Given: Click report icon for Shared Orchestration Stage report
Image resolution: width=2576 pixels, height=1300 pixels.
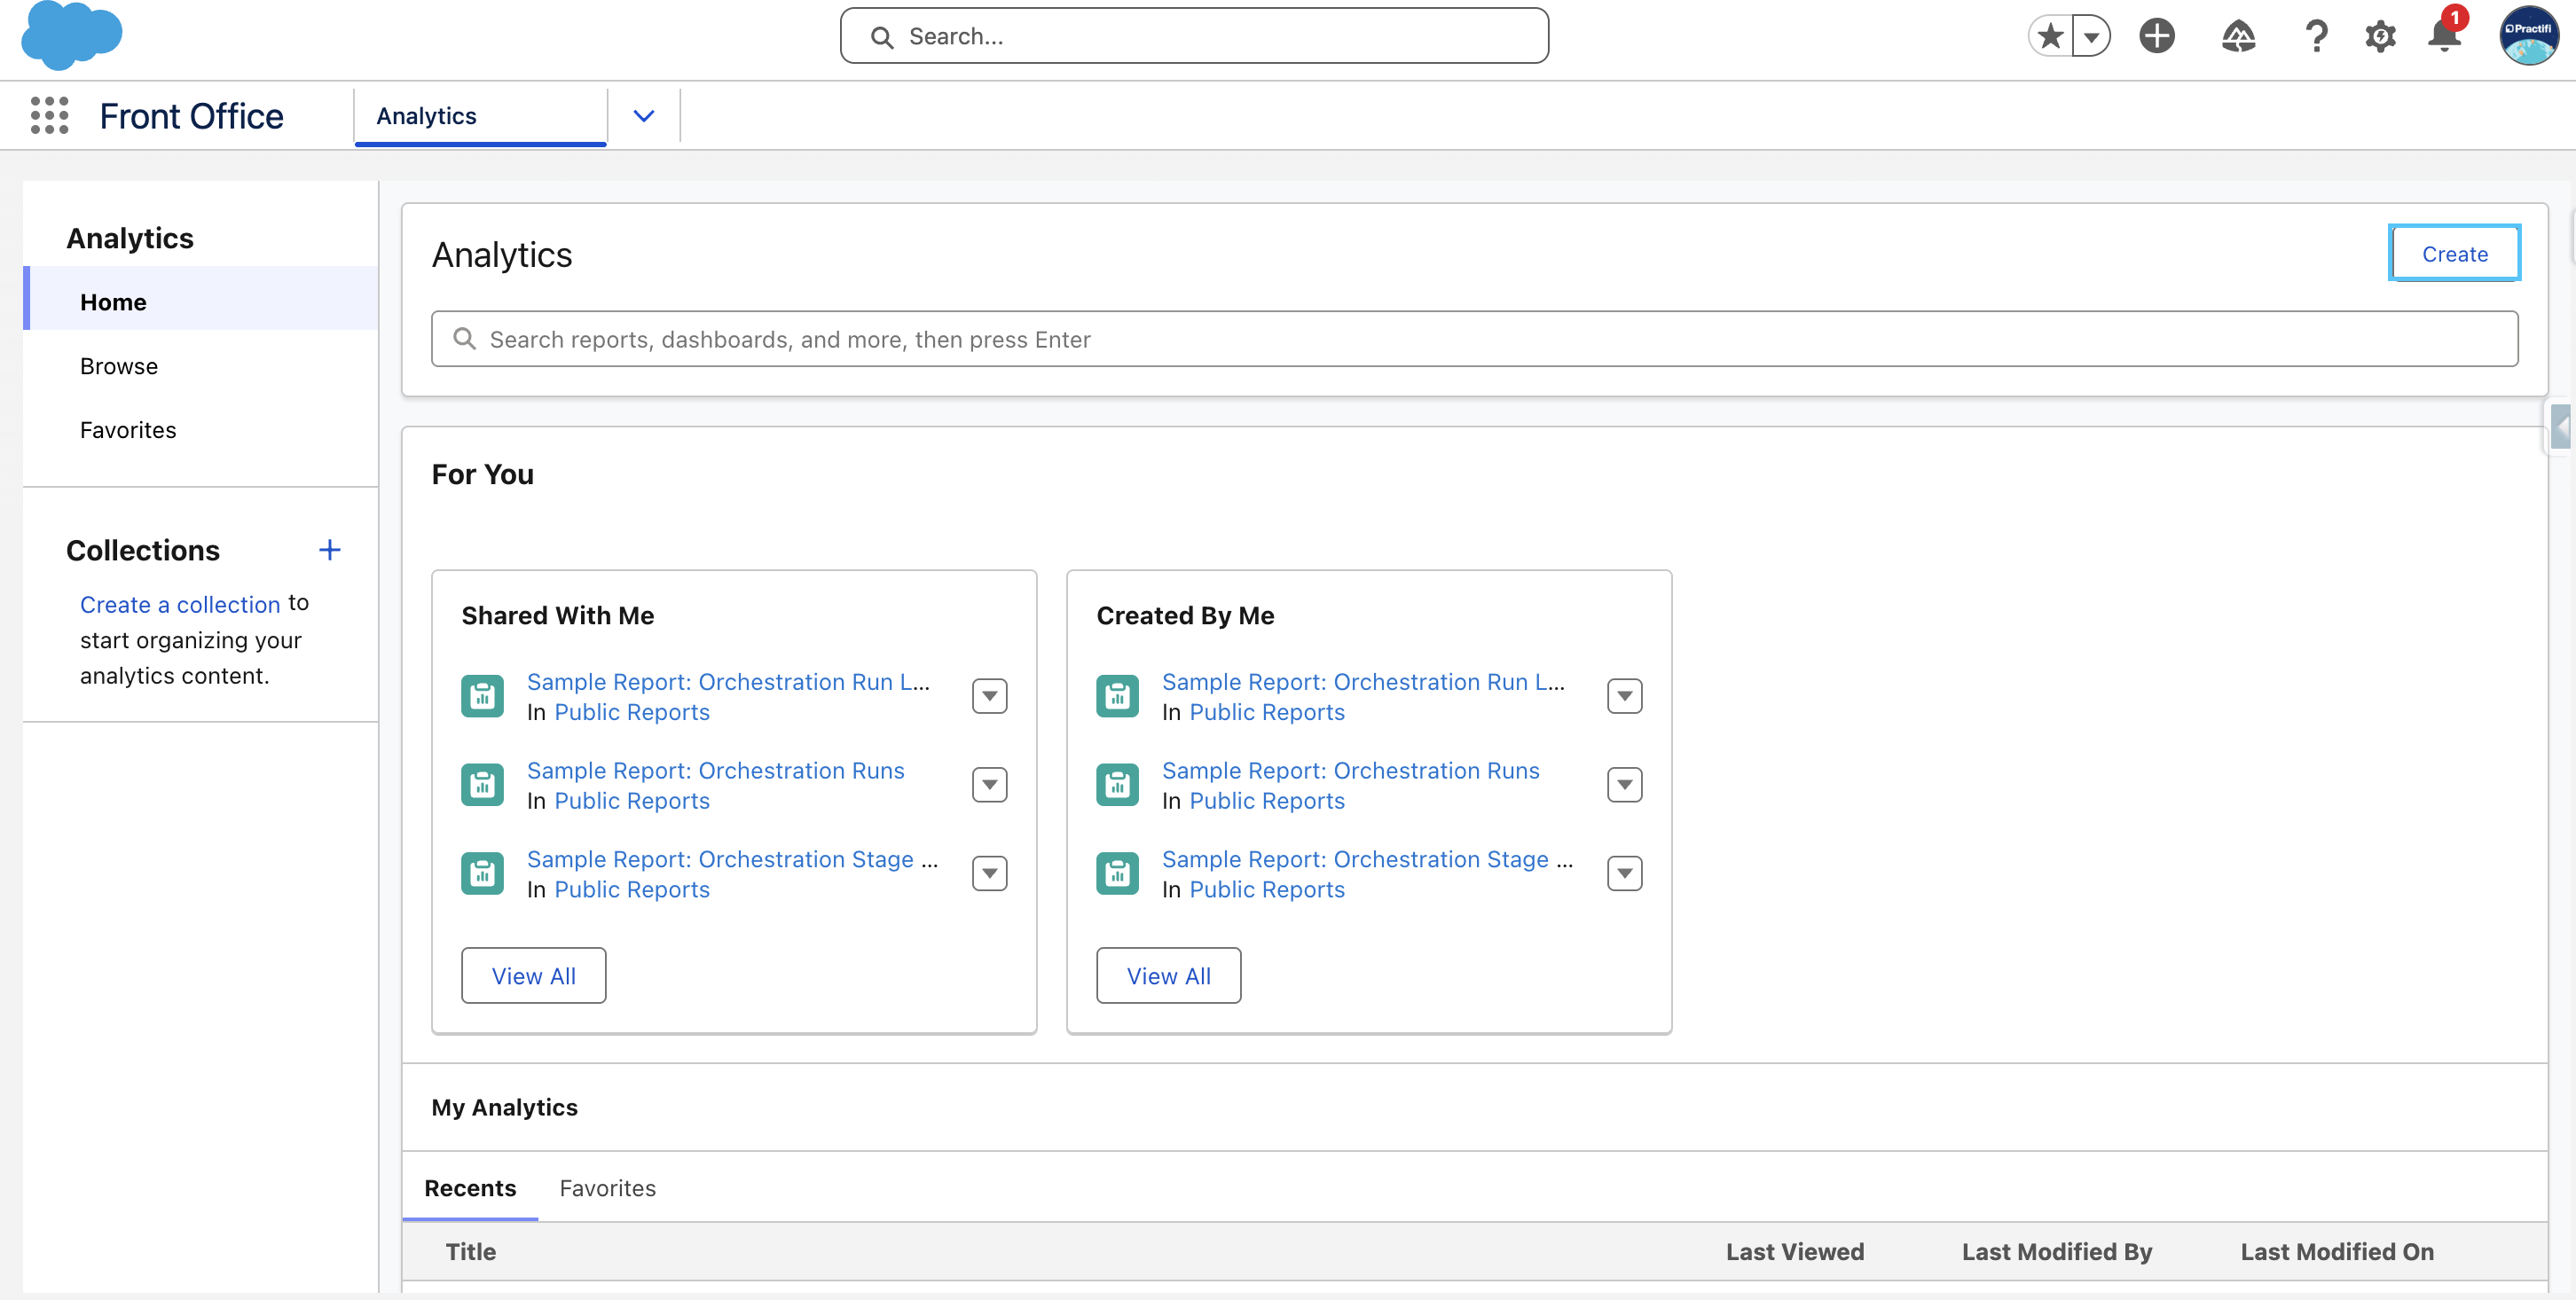Looking at the screenshot, I should tap(482, 874).
